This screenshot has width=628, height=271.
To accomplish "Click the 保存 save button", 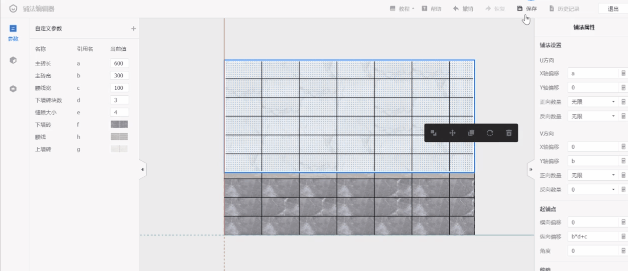I will tap(527, 9).
